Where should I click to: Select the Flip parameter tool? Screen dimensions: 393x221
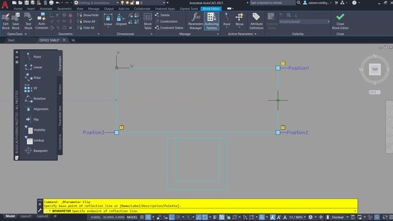[32, 120]
